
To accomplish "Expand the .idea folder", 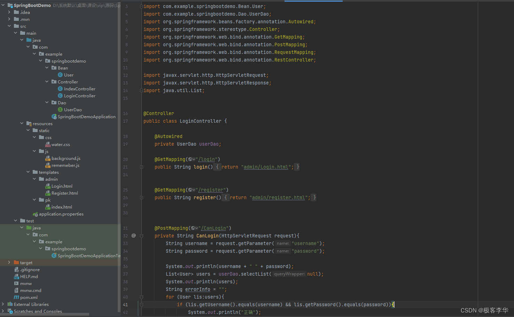I will (x=9, y=12).
